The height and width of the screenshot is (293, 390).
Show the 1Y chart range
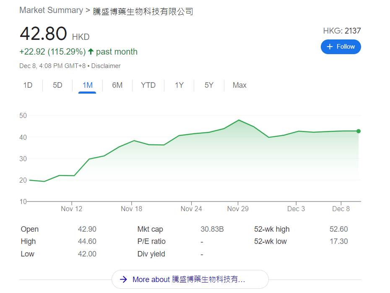tap(179, 85)
